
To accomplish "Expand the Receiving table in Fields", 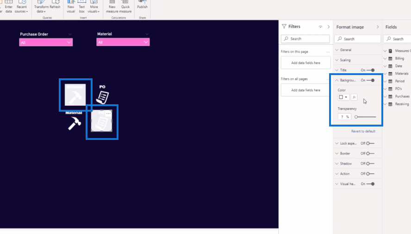I will (385, 104).
